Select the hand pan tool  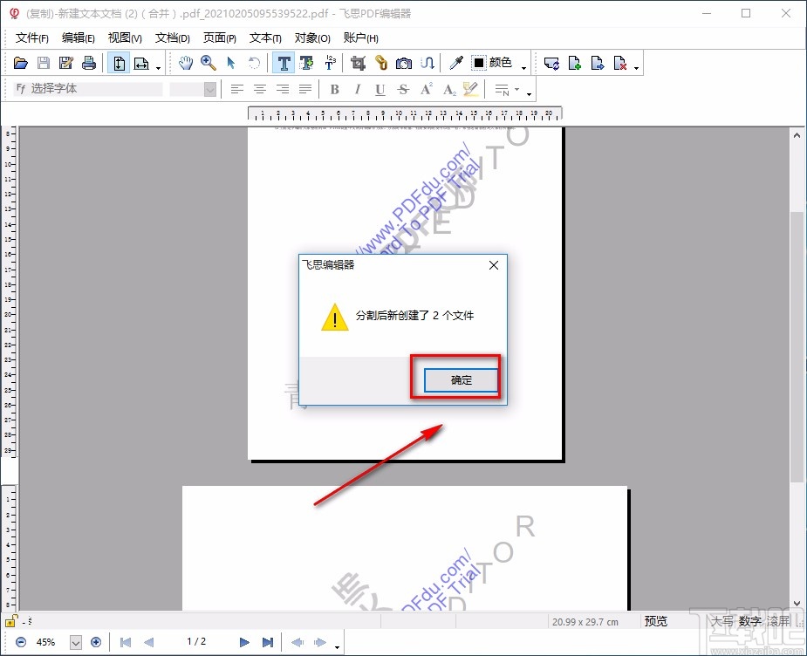(185, 64)
